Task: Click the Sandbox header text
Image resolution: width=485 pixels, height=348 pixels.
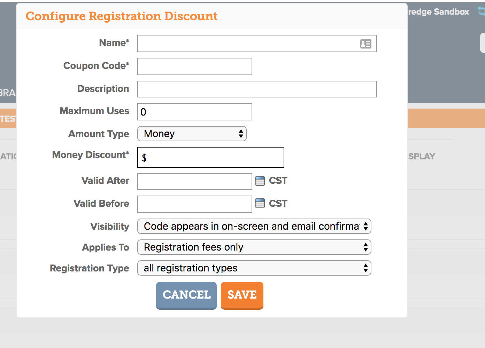Action: [438, 12]
